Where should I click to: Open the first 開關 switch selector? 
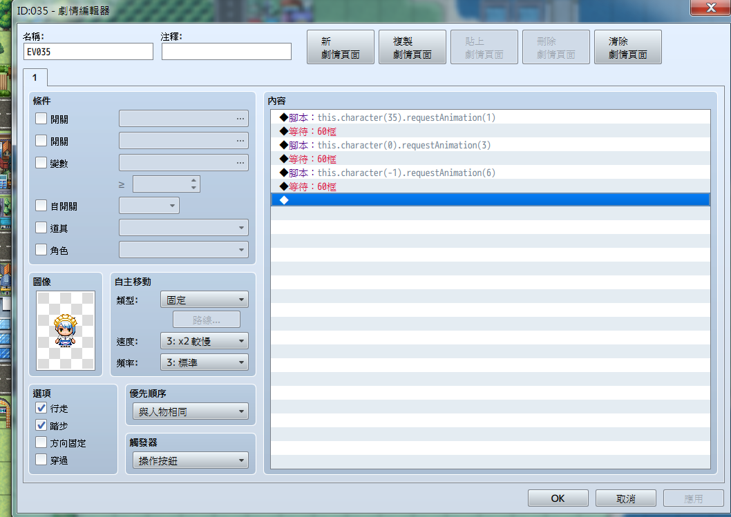point(184,118)
